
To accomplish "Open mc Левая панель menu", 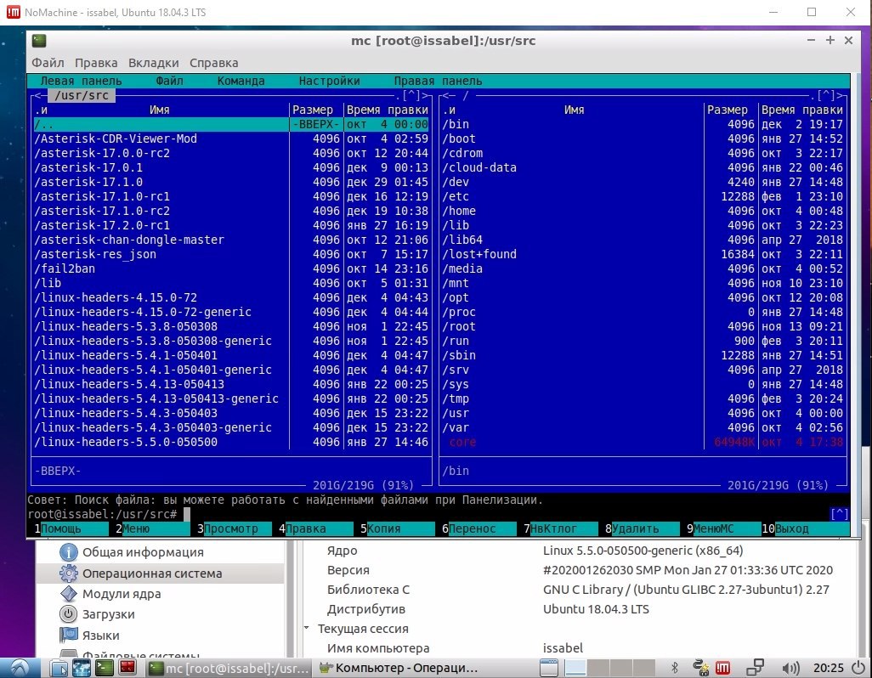I will pos(82,81).
